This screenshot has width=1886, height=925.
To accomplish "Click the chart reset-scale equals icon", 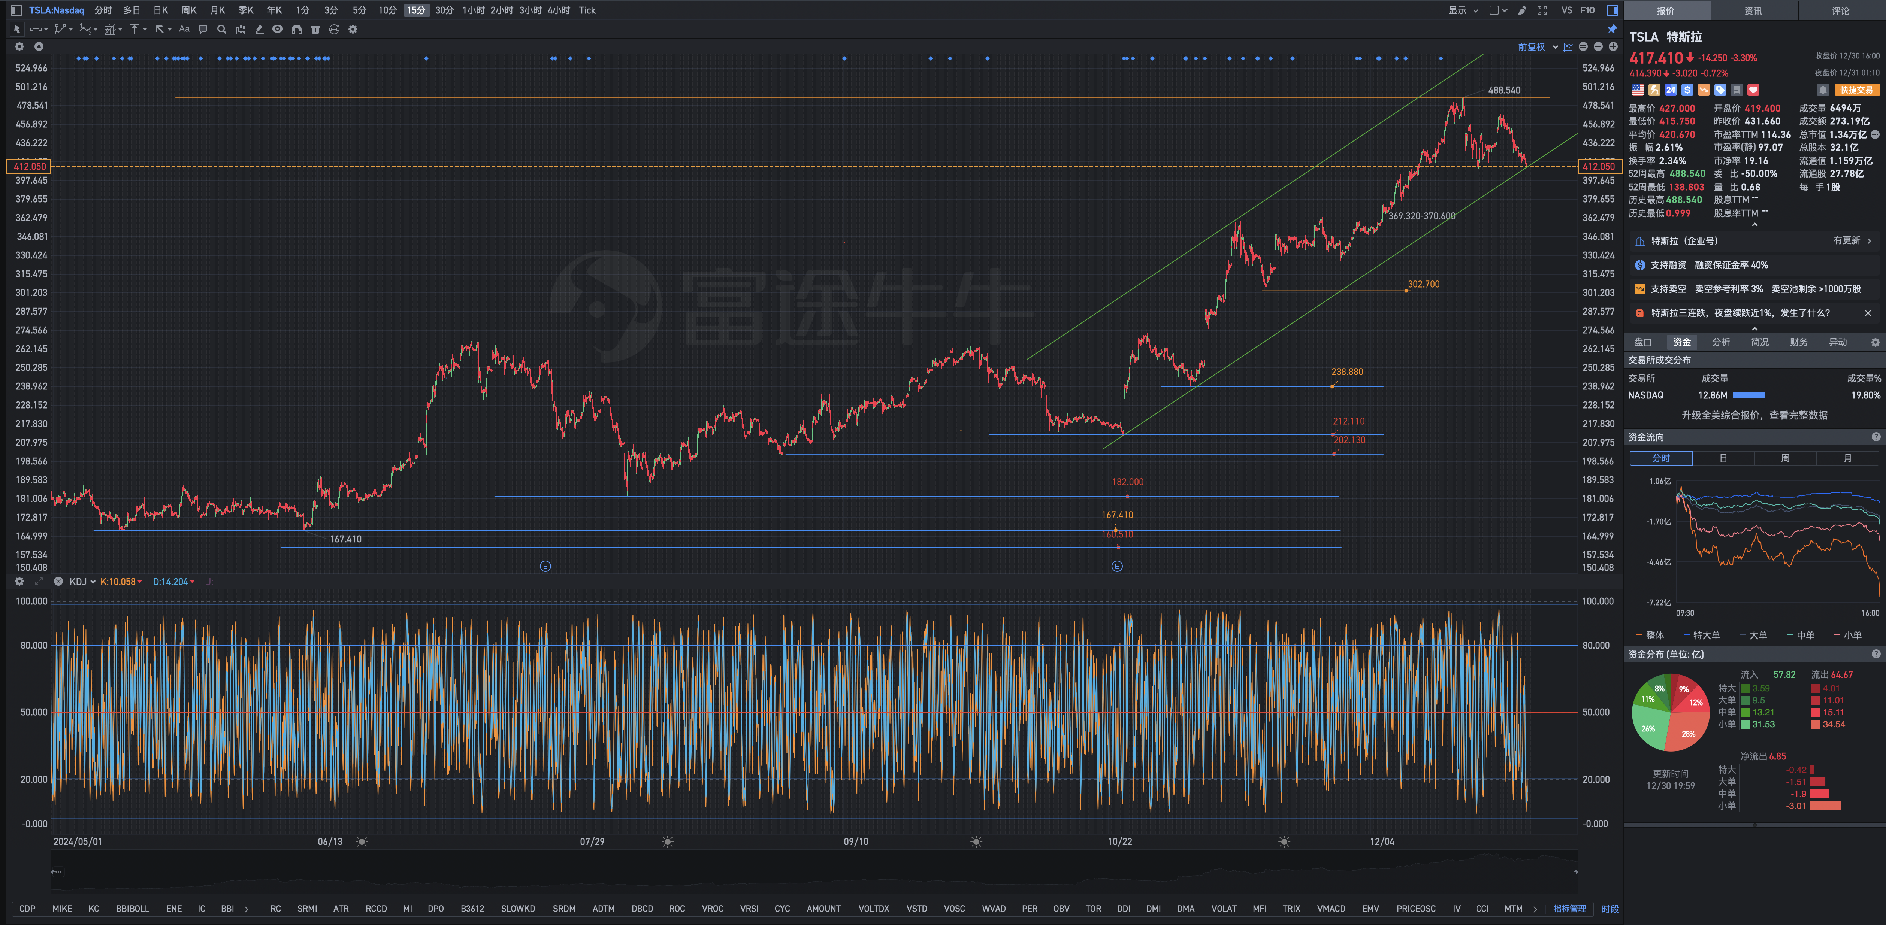I will coord(1583,47).
